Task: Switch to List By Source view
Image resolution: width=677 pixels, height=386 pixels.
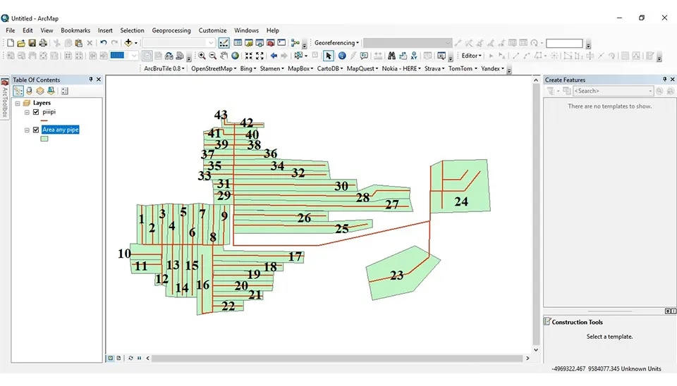Action: [x=29, y=91]
